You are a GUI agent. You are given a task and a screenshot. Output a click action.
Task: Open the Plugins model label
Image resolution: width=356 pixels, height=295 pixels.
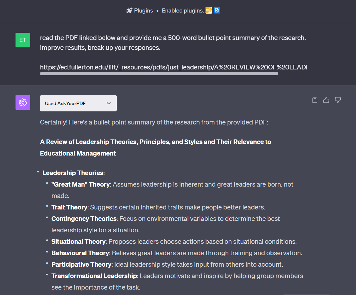(143, 11)
